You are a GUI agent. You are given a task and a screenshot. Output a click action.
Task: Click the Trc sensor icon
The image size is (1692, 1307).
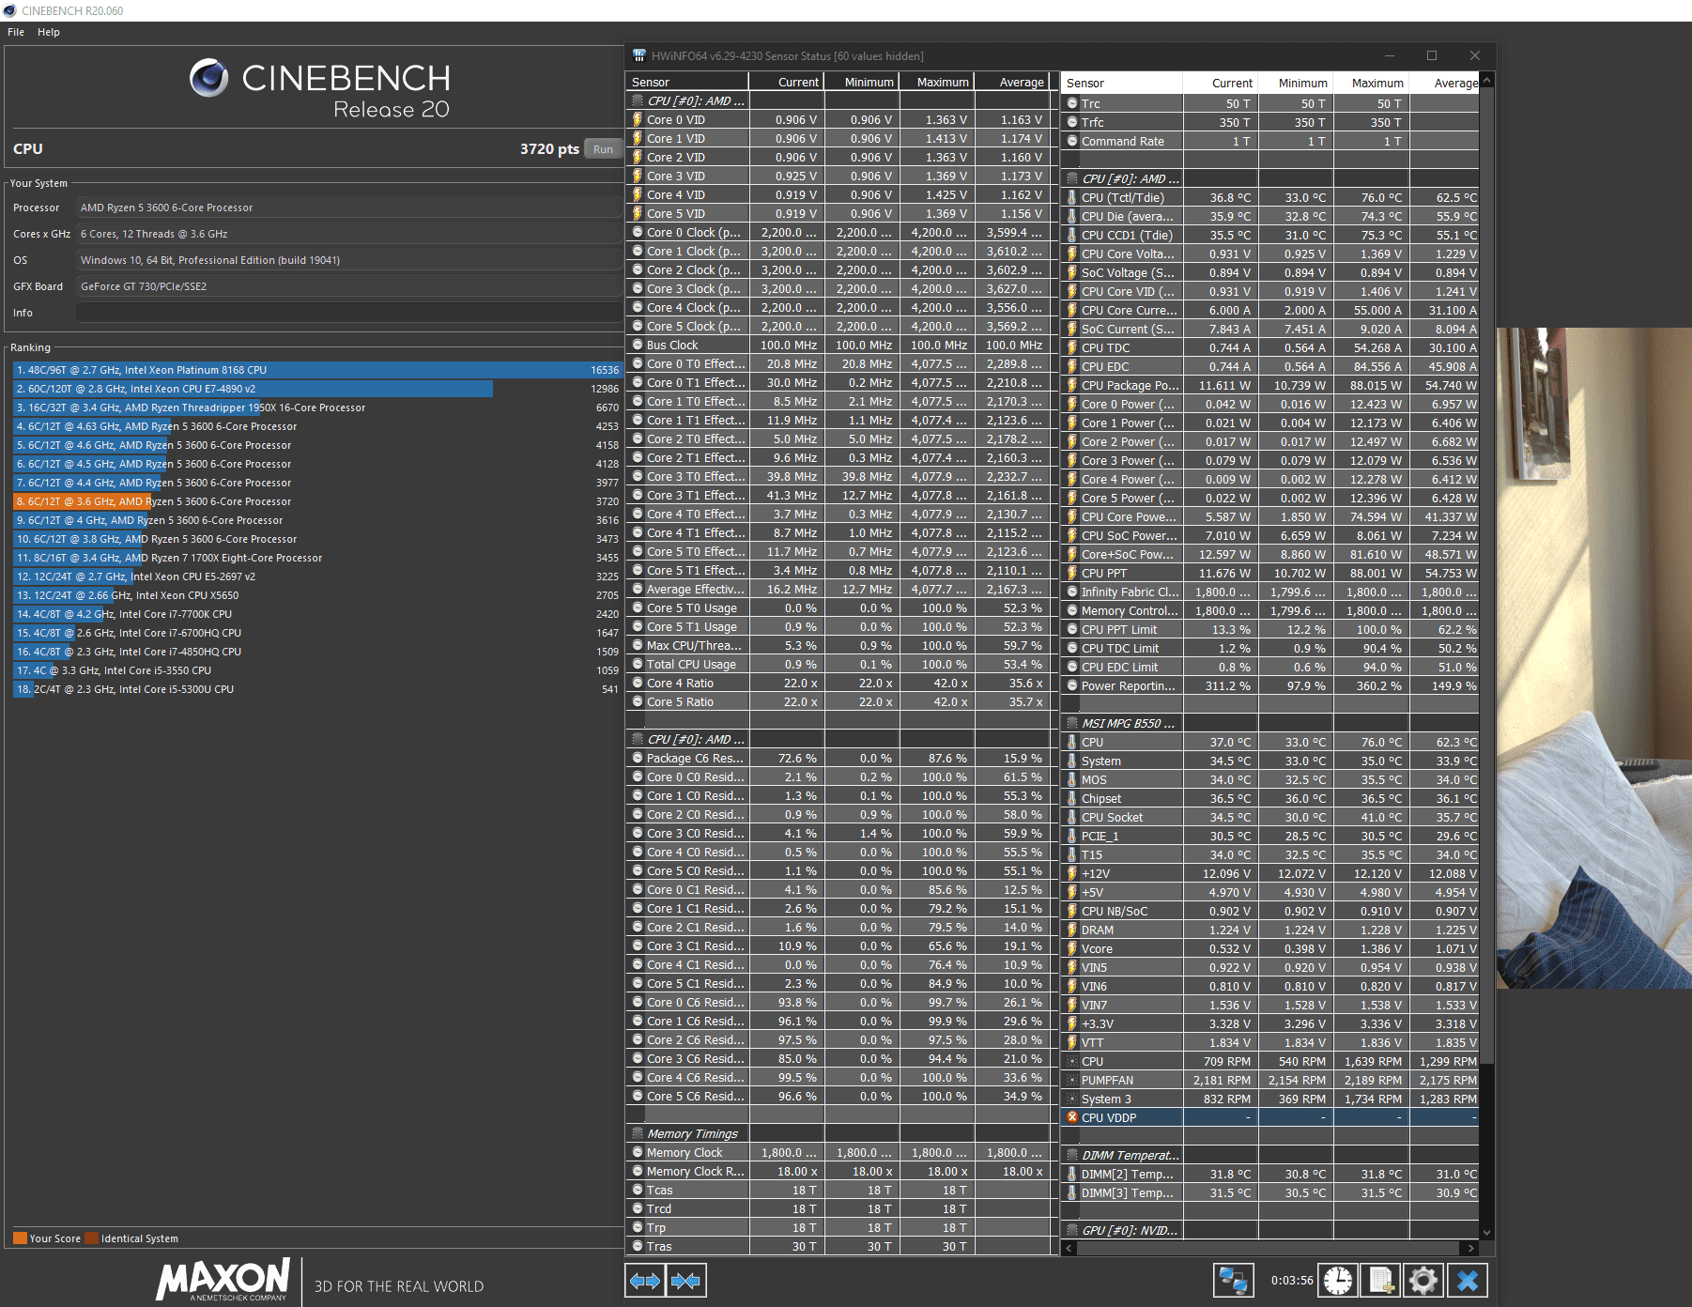coord(1072,104)
